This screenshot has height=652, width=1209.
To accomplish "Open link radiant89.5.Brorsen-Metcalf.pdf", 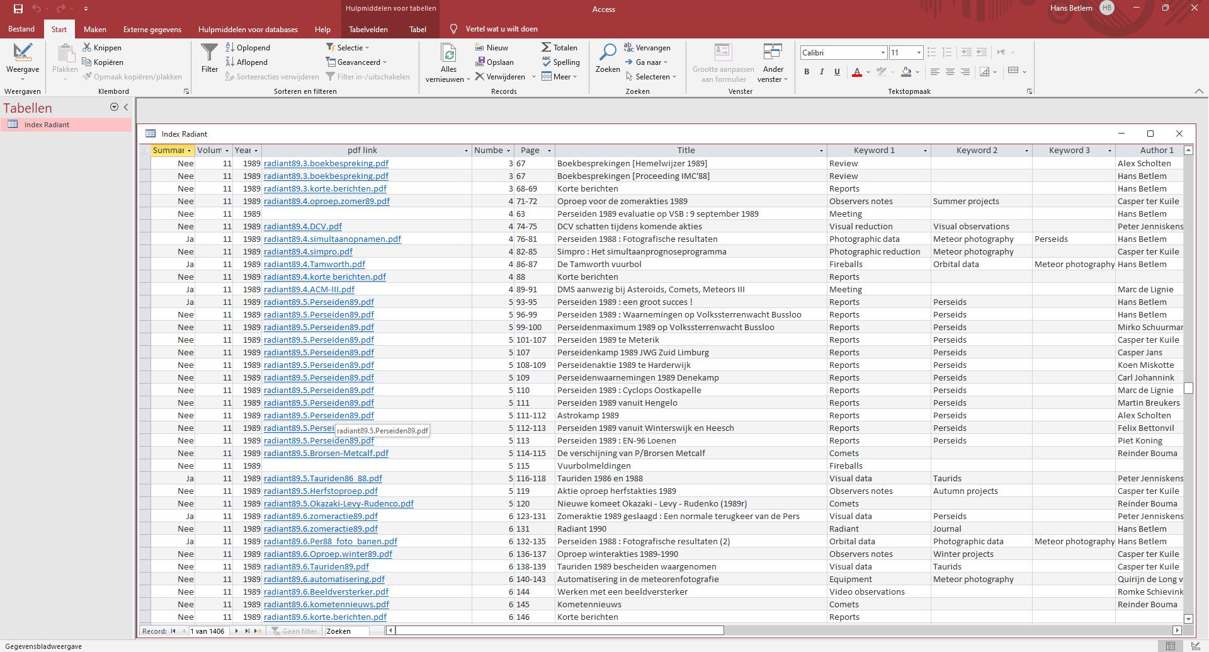I will 326,453.
